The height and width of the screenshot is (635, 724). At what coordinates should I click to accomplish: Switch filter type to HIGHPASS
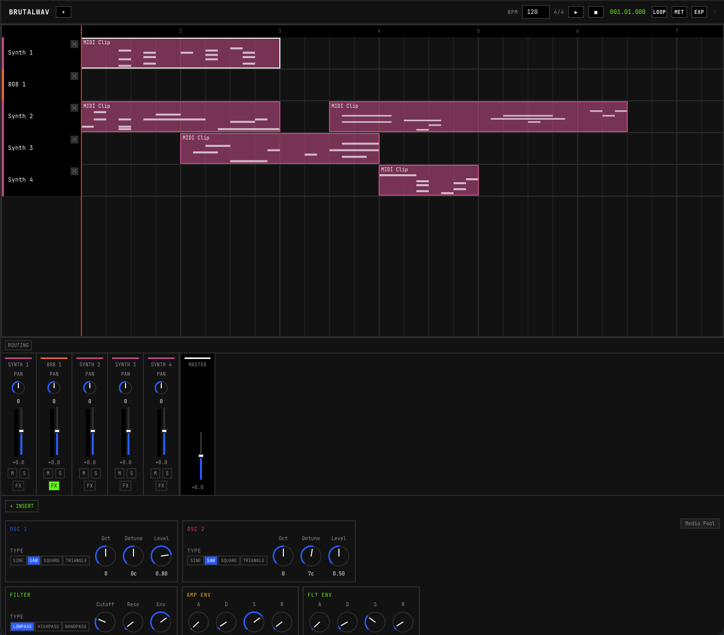coord(48,627)
